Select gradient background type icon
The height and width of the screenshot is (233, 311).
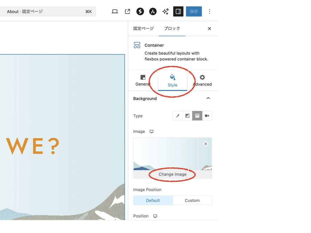click(187, 116)
